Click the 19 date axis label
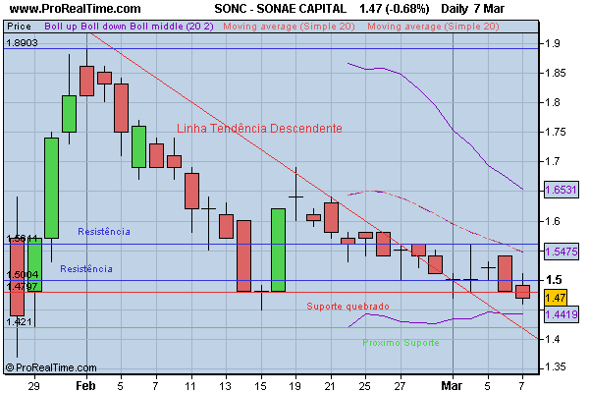589x393 pixels. point(294,386)
